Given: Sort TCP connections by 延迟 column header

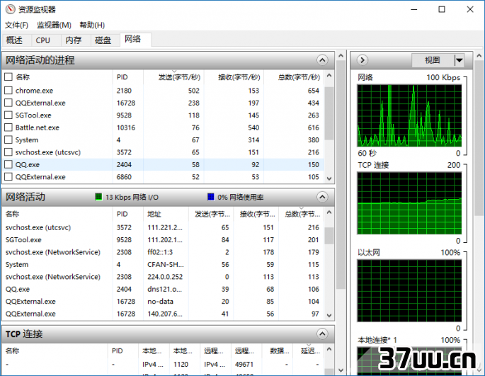Looking at the screenshot, I should (310, 351).
